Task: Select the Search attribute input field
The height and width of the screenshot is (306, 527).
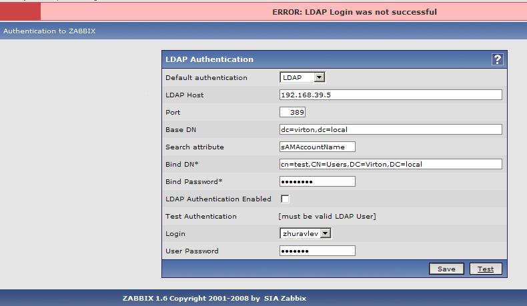Action: pyautogui.click(x=318, y=147)
